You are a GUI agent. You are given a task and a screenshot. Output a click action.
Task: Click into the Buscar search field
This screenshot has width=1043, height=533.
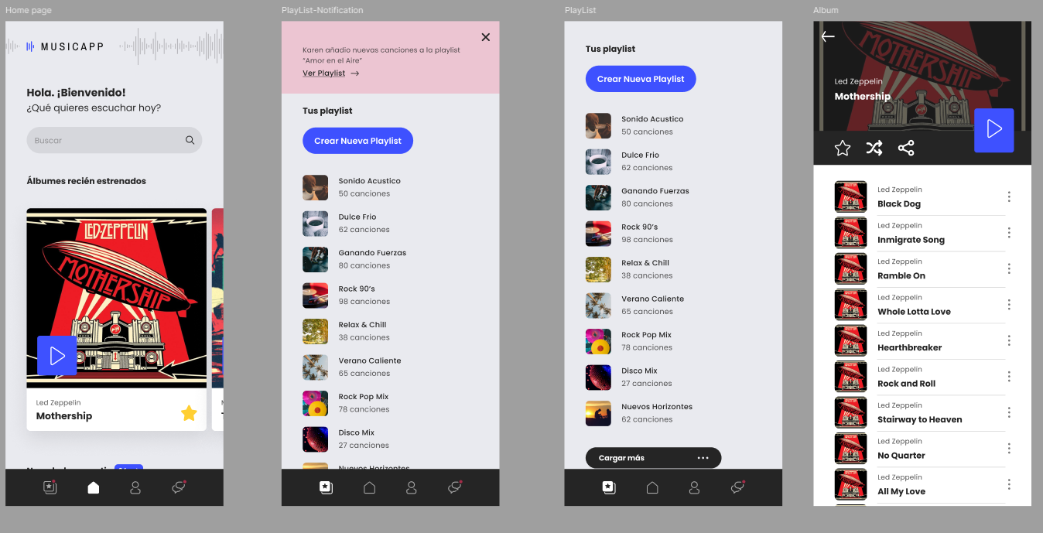[x=115, y=140]
